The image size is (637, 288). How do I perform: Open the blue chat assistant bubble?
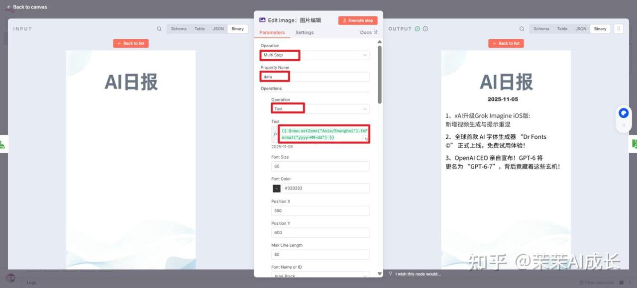pos(624,113)
